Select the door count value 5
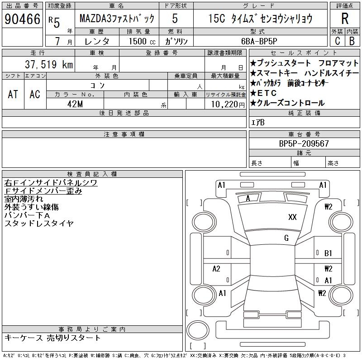This screenshot has height=362, width=362. point(175,19)
